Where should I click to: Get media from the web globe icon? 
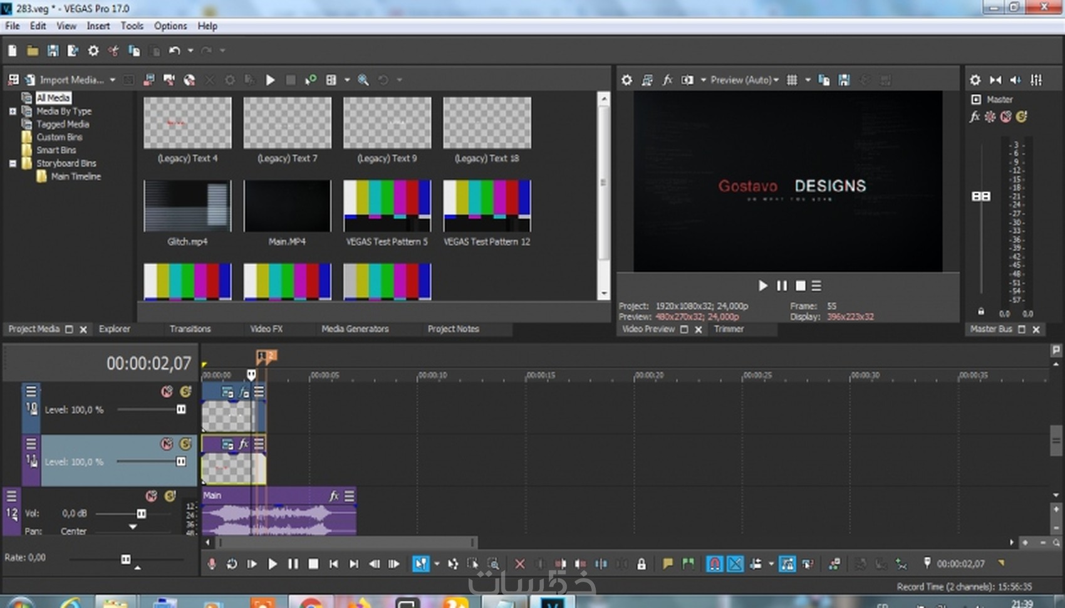189,80
